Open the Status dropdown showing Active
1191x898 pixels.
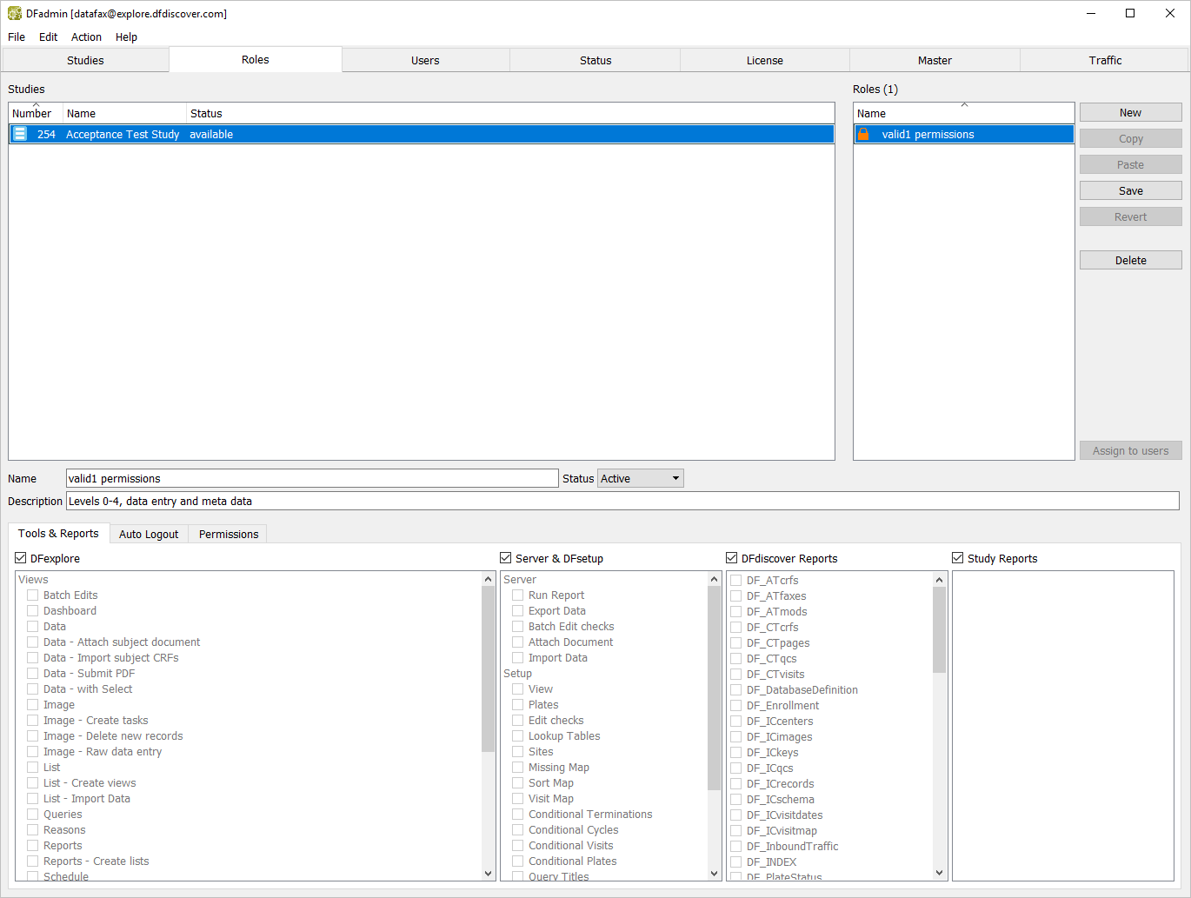tap(641, 478)
